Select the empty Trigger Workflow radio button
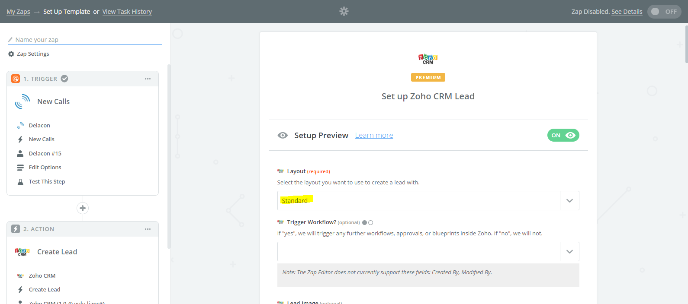Viewport: 688px width, 304px height. (370, 223)
